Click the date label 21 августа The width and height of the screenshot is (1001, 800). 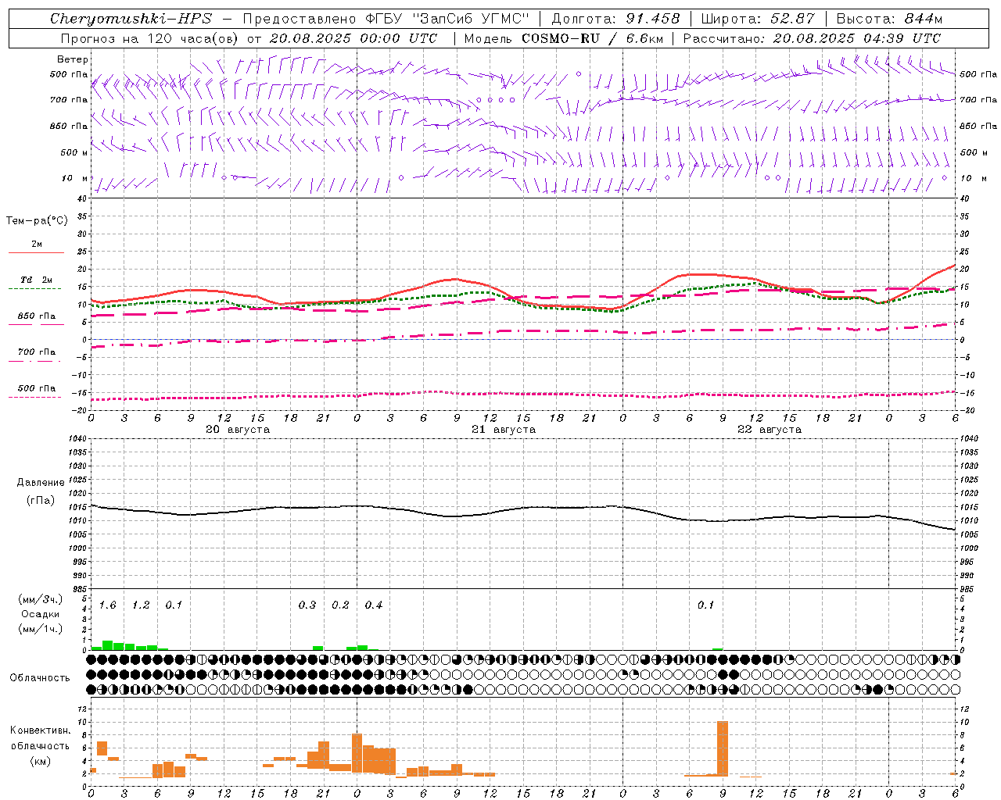point(504,430)
